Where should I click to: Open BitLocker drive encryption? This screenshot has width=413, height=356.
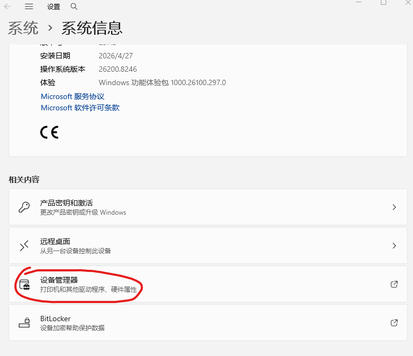(x=208, y=323)
